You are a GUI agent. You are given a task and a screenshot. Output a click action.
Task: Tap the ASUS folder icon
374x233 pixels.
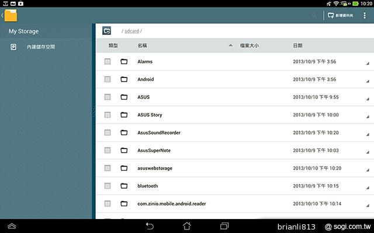pyautogui.click(x=124, y=97)
